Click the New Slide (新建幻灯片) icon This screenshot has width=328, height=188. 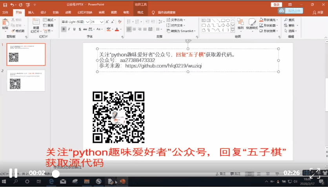click(36, 22)
